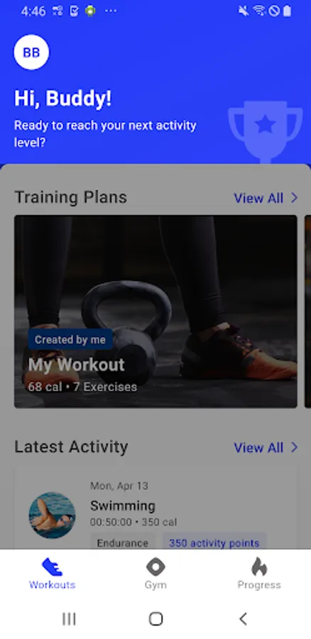This screenshot has height=639, width=311.
Task: View all Training Plans
Action: point(258,198)
